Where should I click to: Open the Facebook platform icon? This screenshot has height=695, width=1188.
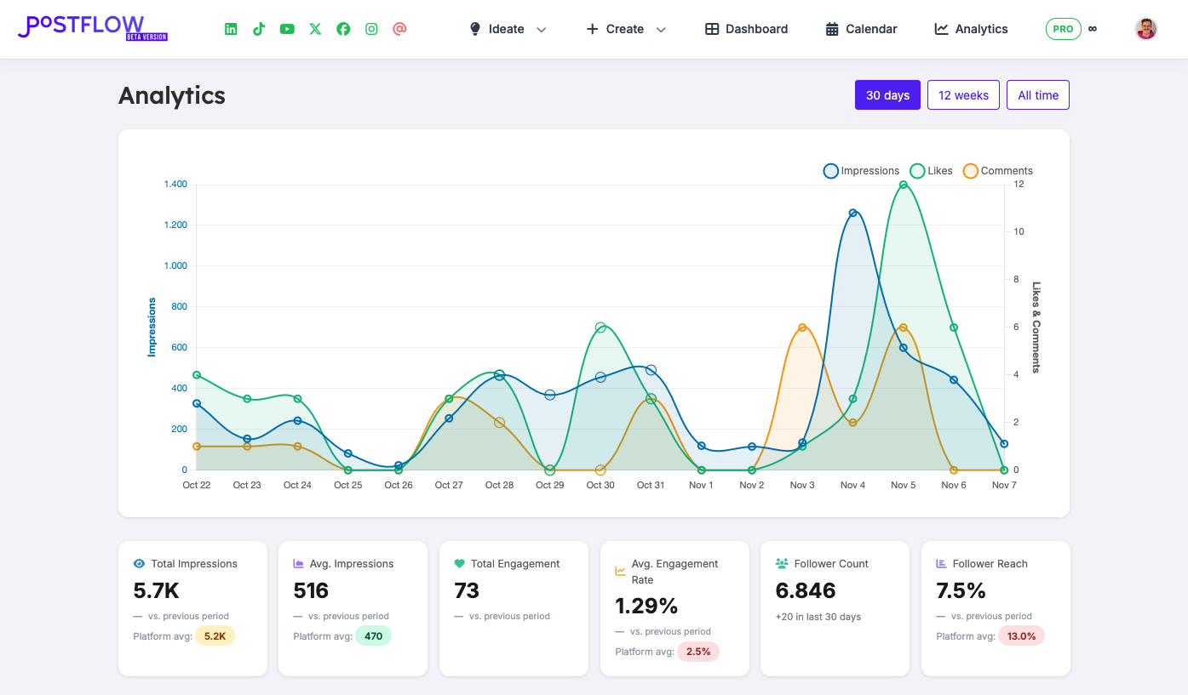(x=343, y=28)
